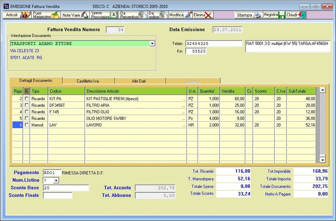The height and width of the screenshot is (221, 336).
Task: Open ellipsis for OLIO MOTORE SW86Y description
Action: click(x=184, y=119)
